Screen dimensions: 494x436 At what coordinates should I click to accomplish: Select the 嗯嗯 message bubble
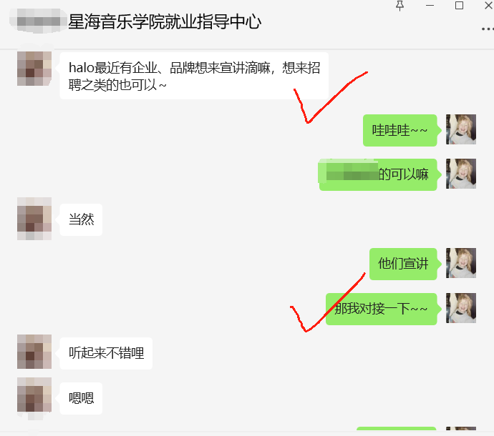coord(81,398)
